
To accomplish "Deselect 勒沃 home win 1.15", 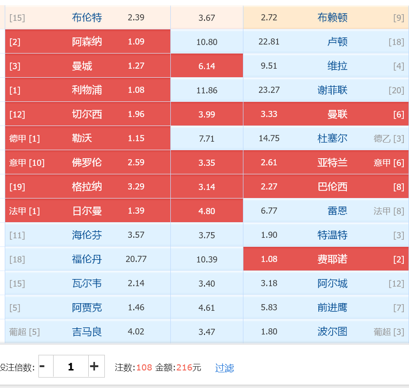I will tap(88, 138).
